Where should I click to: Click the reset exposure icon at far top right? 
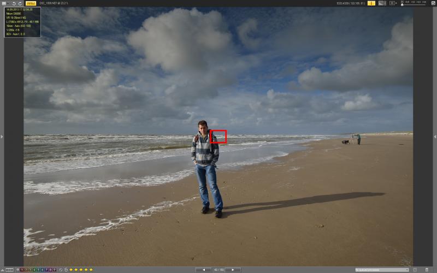click(433, 3)
